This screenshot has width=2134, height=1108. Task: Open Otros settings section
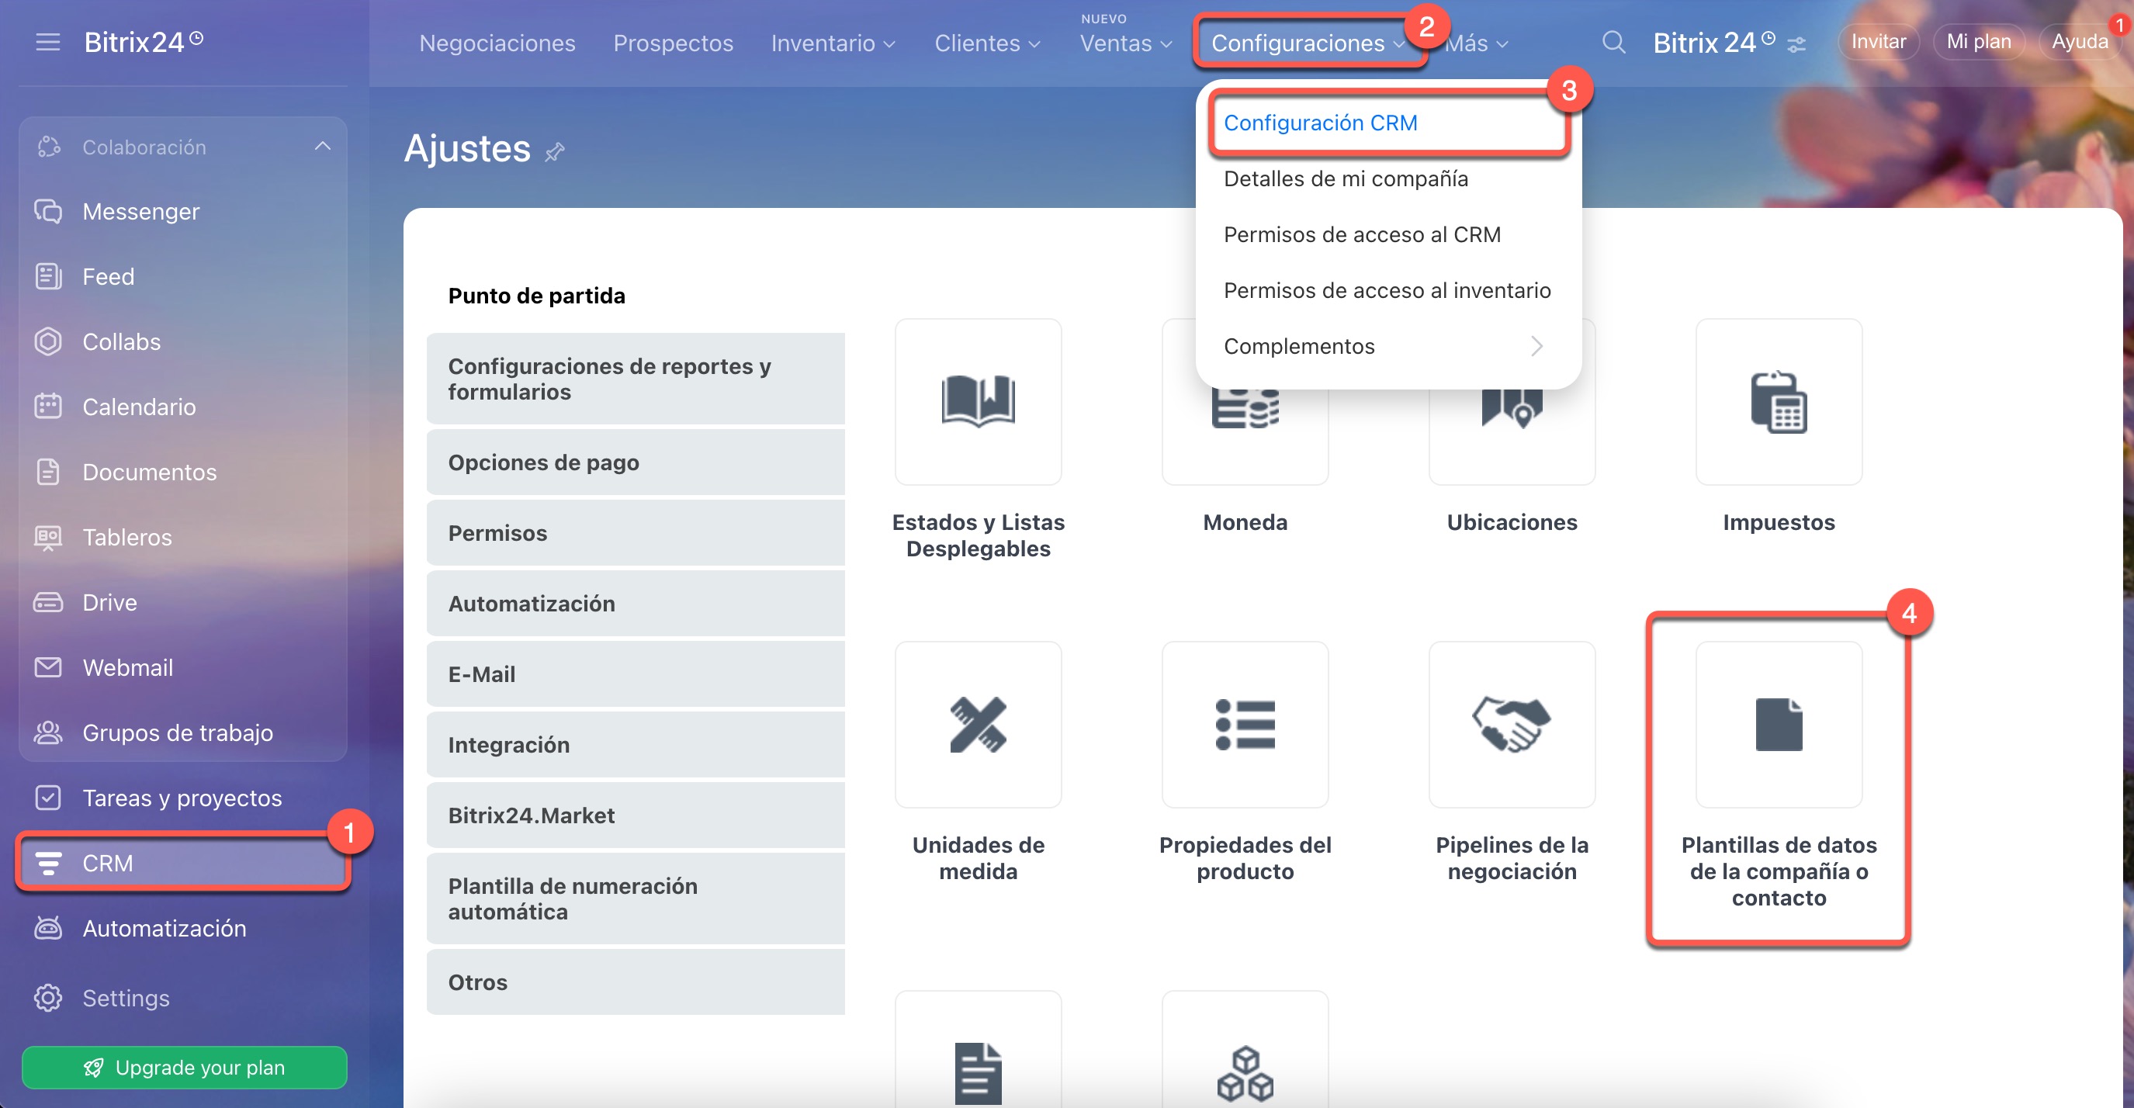[x=636, y=982]
